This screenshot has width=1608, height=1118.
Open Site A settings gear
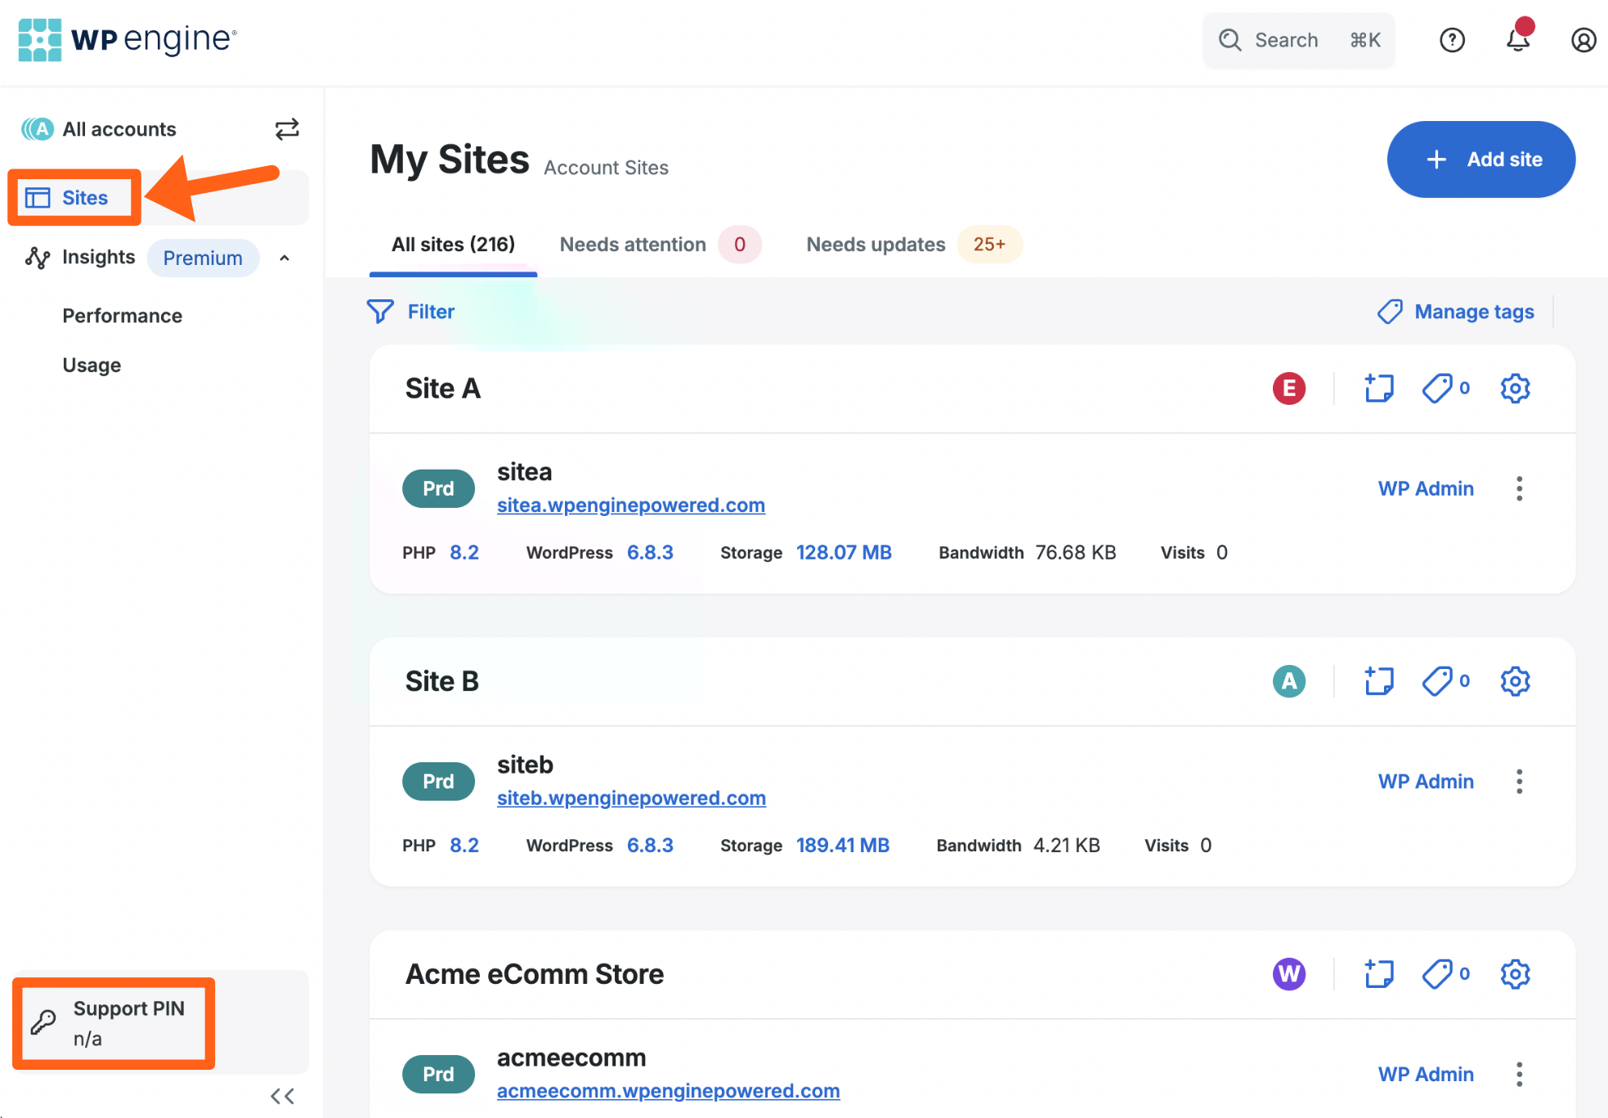1515,388
